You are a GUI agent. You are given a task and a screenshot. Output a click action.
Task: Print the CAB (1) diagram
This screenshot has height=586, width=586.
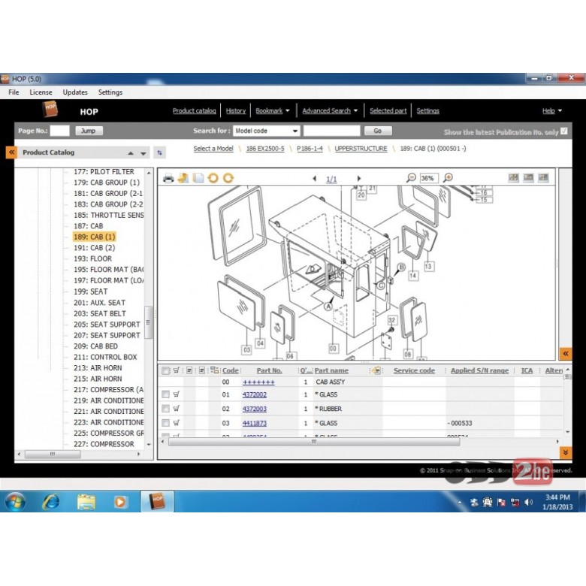click(168, 178)
